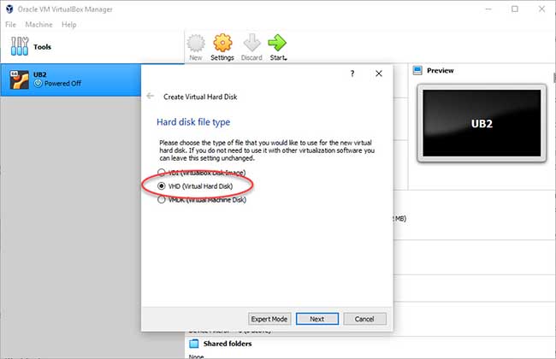Click the New machine toolbar icon

(x=196, y=44)
